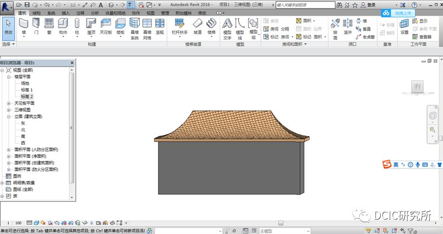Open the 1 : 100 view scale selector

pos(13,222)
